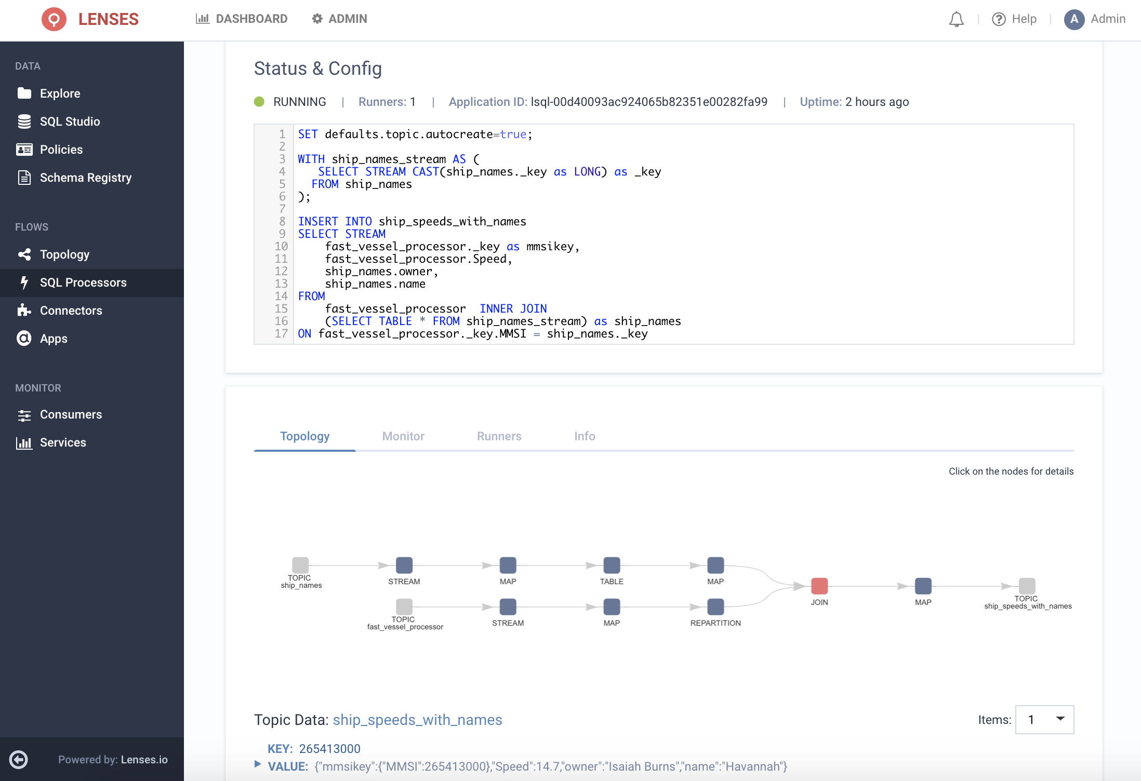Open Apps in the sidebar
The image size is (1141, 781).
(92, 339)
